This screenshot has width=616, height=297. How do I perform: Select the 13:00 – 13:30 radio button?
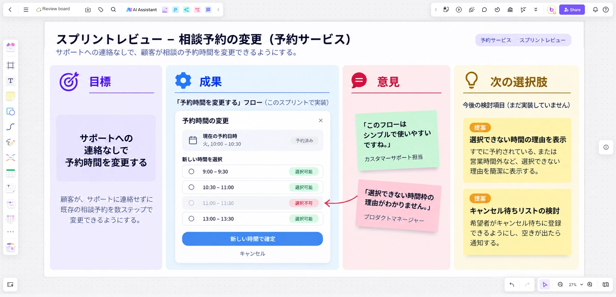[191, 219]
